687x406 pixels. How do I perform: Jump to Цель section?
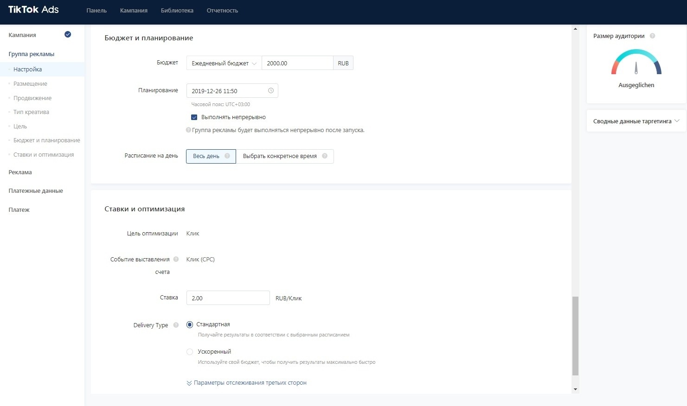click(x=20, y=126)
